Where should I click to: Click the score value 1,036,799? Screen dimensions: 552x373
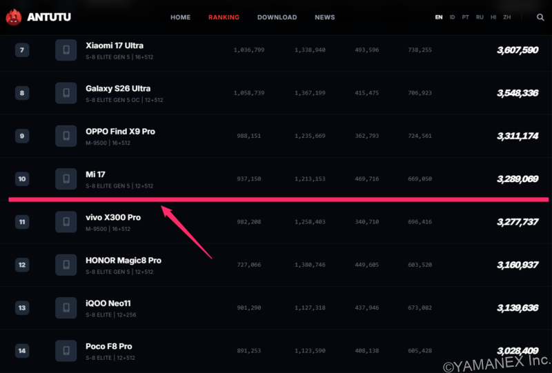(x=249, y=50)
